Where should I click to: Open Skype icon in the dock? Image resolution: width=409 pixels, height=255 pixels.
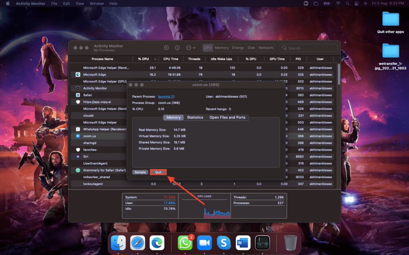click(x=224, y=243)
